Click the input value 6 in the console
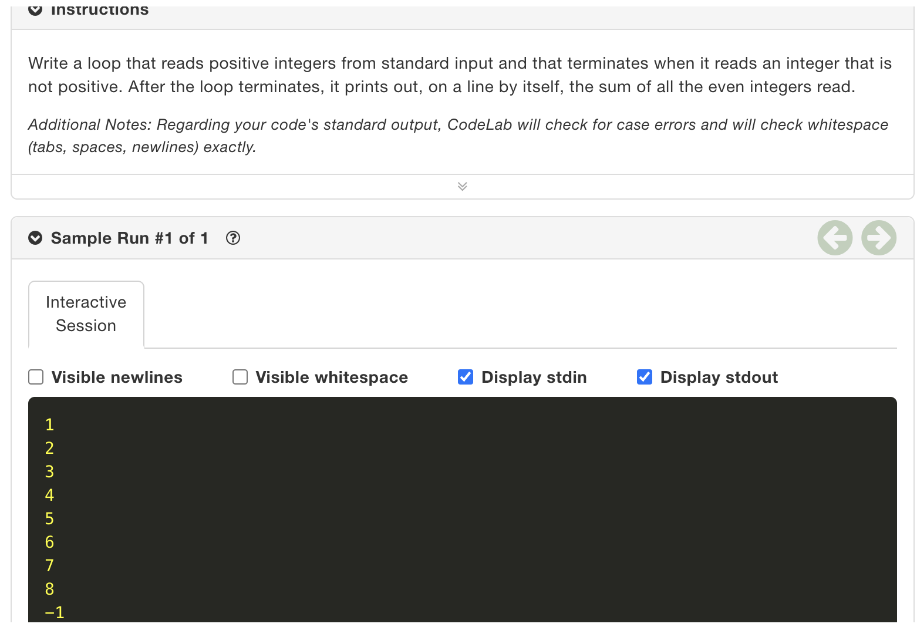 (x=49, y=542)
